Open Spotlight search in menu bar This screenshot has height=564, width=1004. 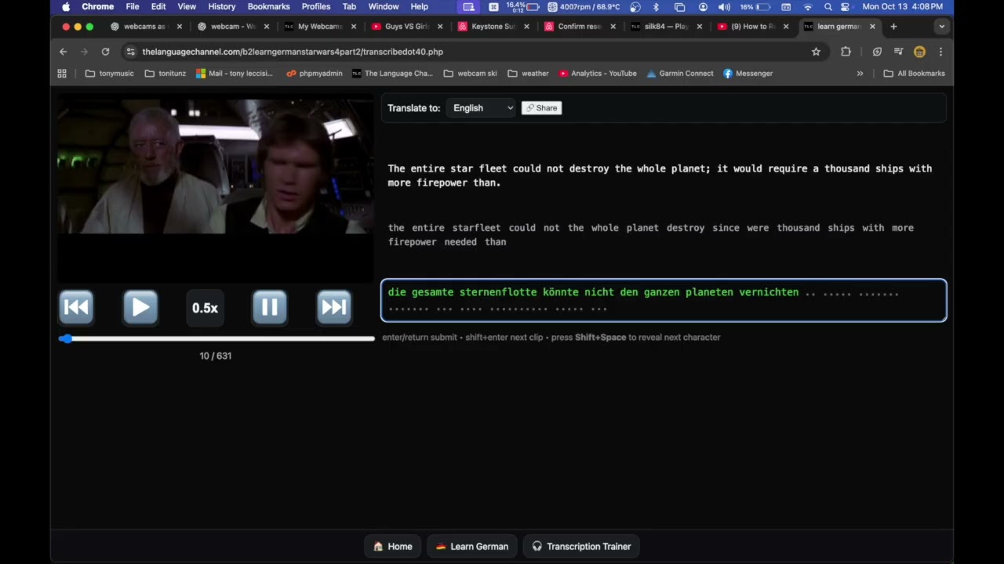point(828,6)
